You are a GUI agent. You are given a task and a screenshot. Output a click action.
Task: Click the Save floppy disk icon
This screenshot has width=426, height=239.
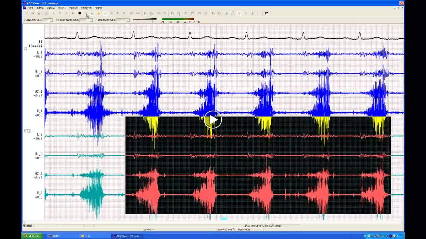39,13
